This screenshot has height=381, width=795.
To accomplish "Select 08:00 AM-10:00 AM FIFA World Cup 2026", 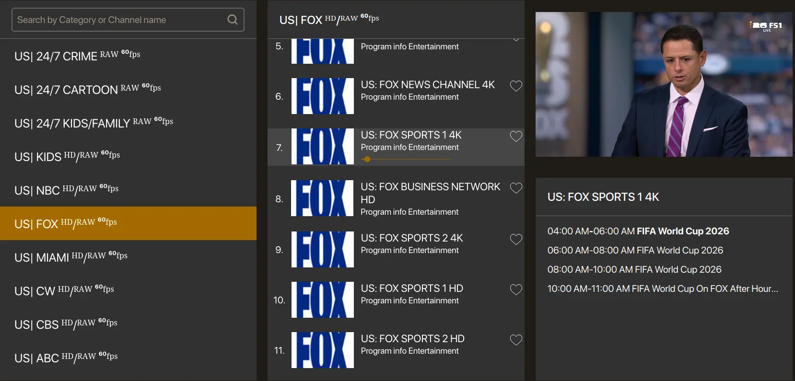I will 634,269.
